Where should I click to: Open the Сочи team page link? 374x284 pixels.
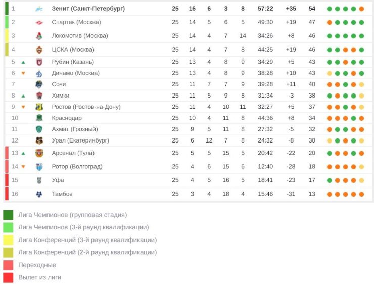click(59, 84)
